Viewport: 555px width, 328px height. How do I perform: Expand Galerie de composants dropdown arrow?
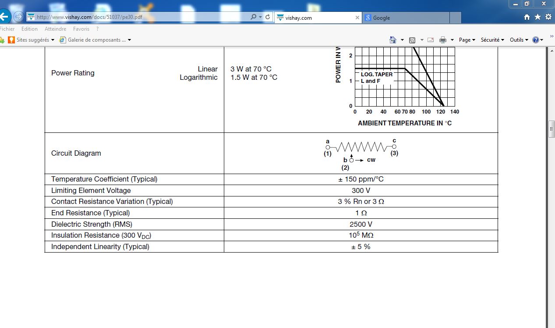coord(129,40)
